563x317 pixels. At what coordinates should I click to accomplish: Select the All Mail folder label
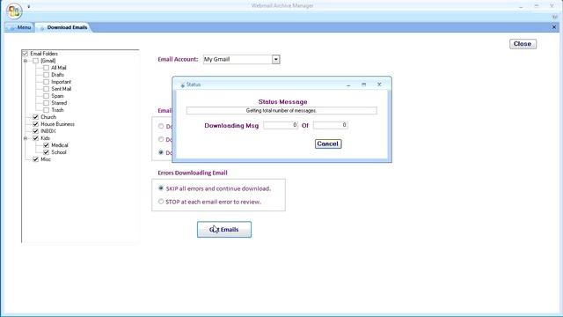click(59, 68)
